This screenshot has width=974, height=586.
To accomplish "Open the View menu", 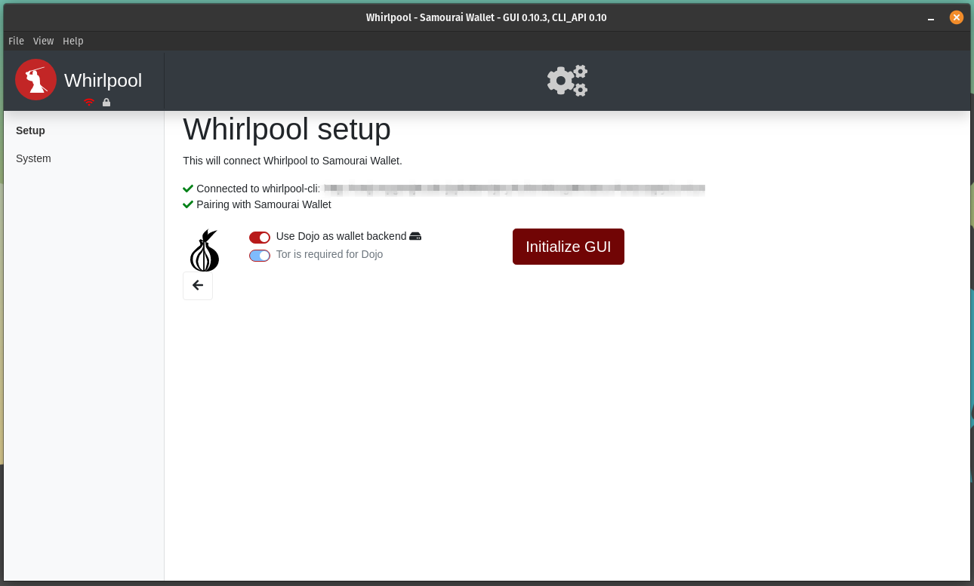I will click(43, 41).
